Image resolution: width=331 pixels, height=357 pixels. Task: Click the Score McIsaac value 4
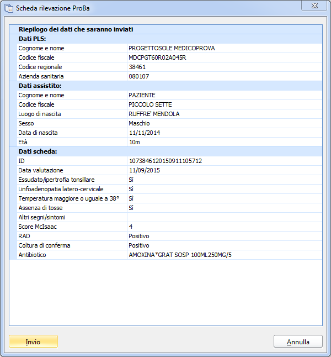coord(131,227)
